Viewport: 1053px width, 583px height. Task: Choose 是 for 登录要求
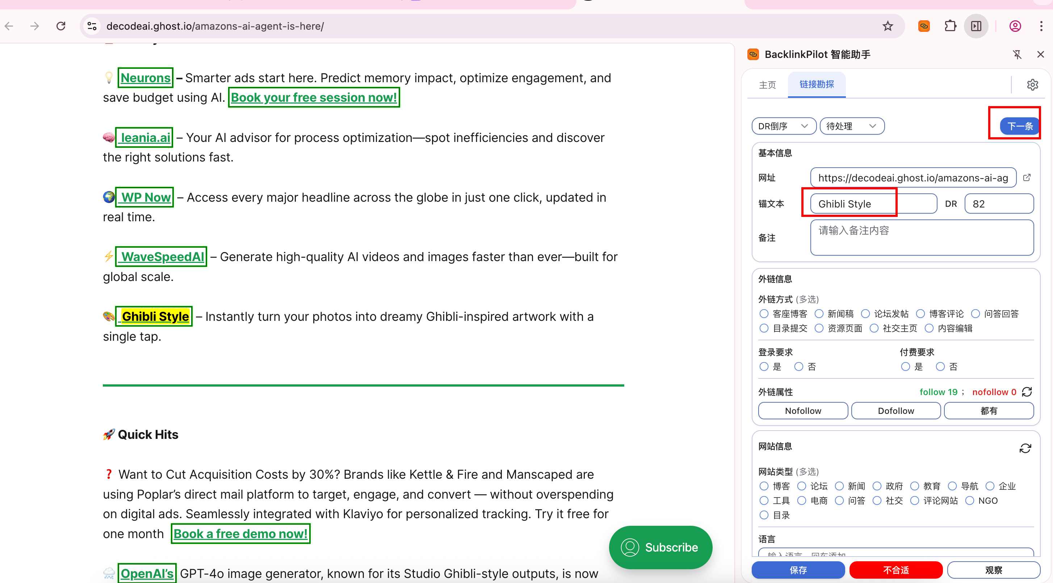point(764,366)
